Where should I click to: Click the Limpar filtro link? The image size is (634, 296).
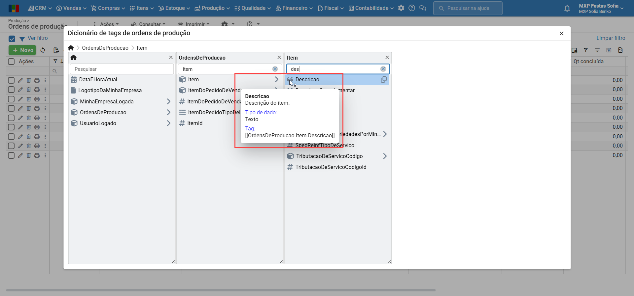point(611,38)
